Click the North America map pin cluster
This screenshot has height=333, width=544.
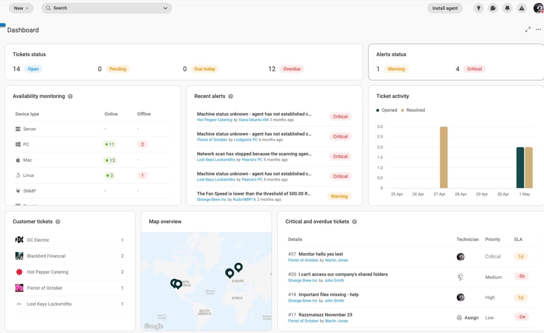tap(176, 284)
